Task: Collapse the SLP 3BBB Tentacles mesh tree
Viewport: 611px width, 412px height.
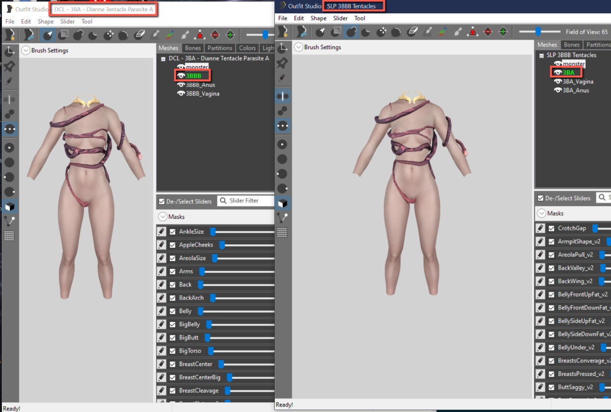Action: tap(541, 55)
